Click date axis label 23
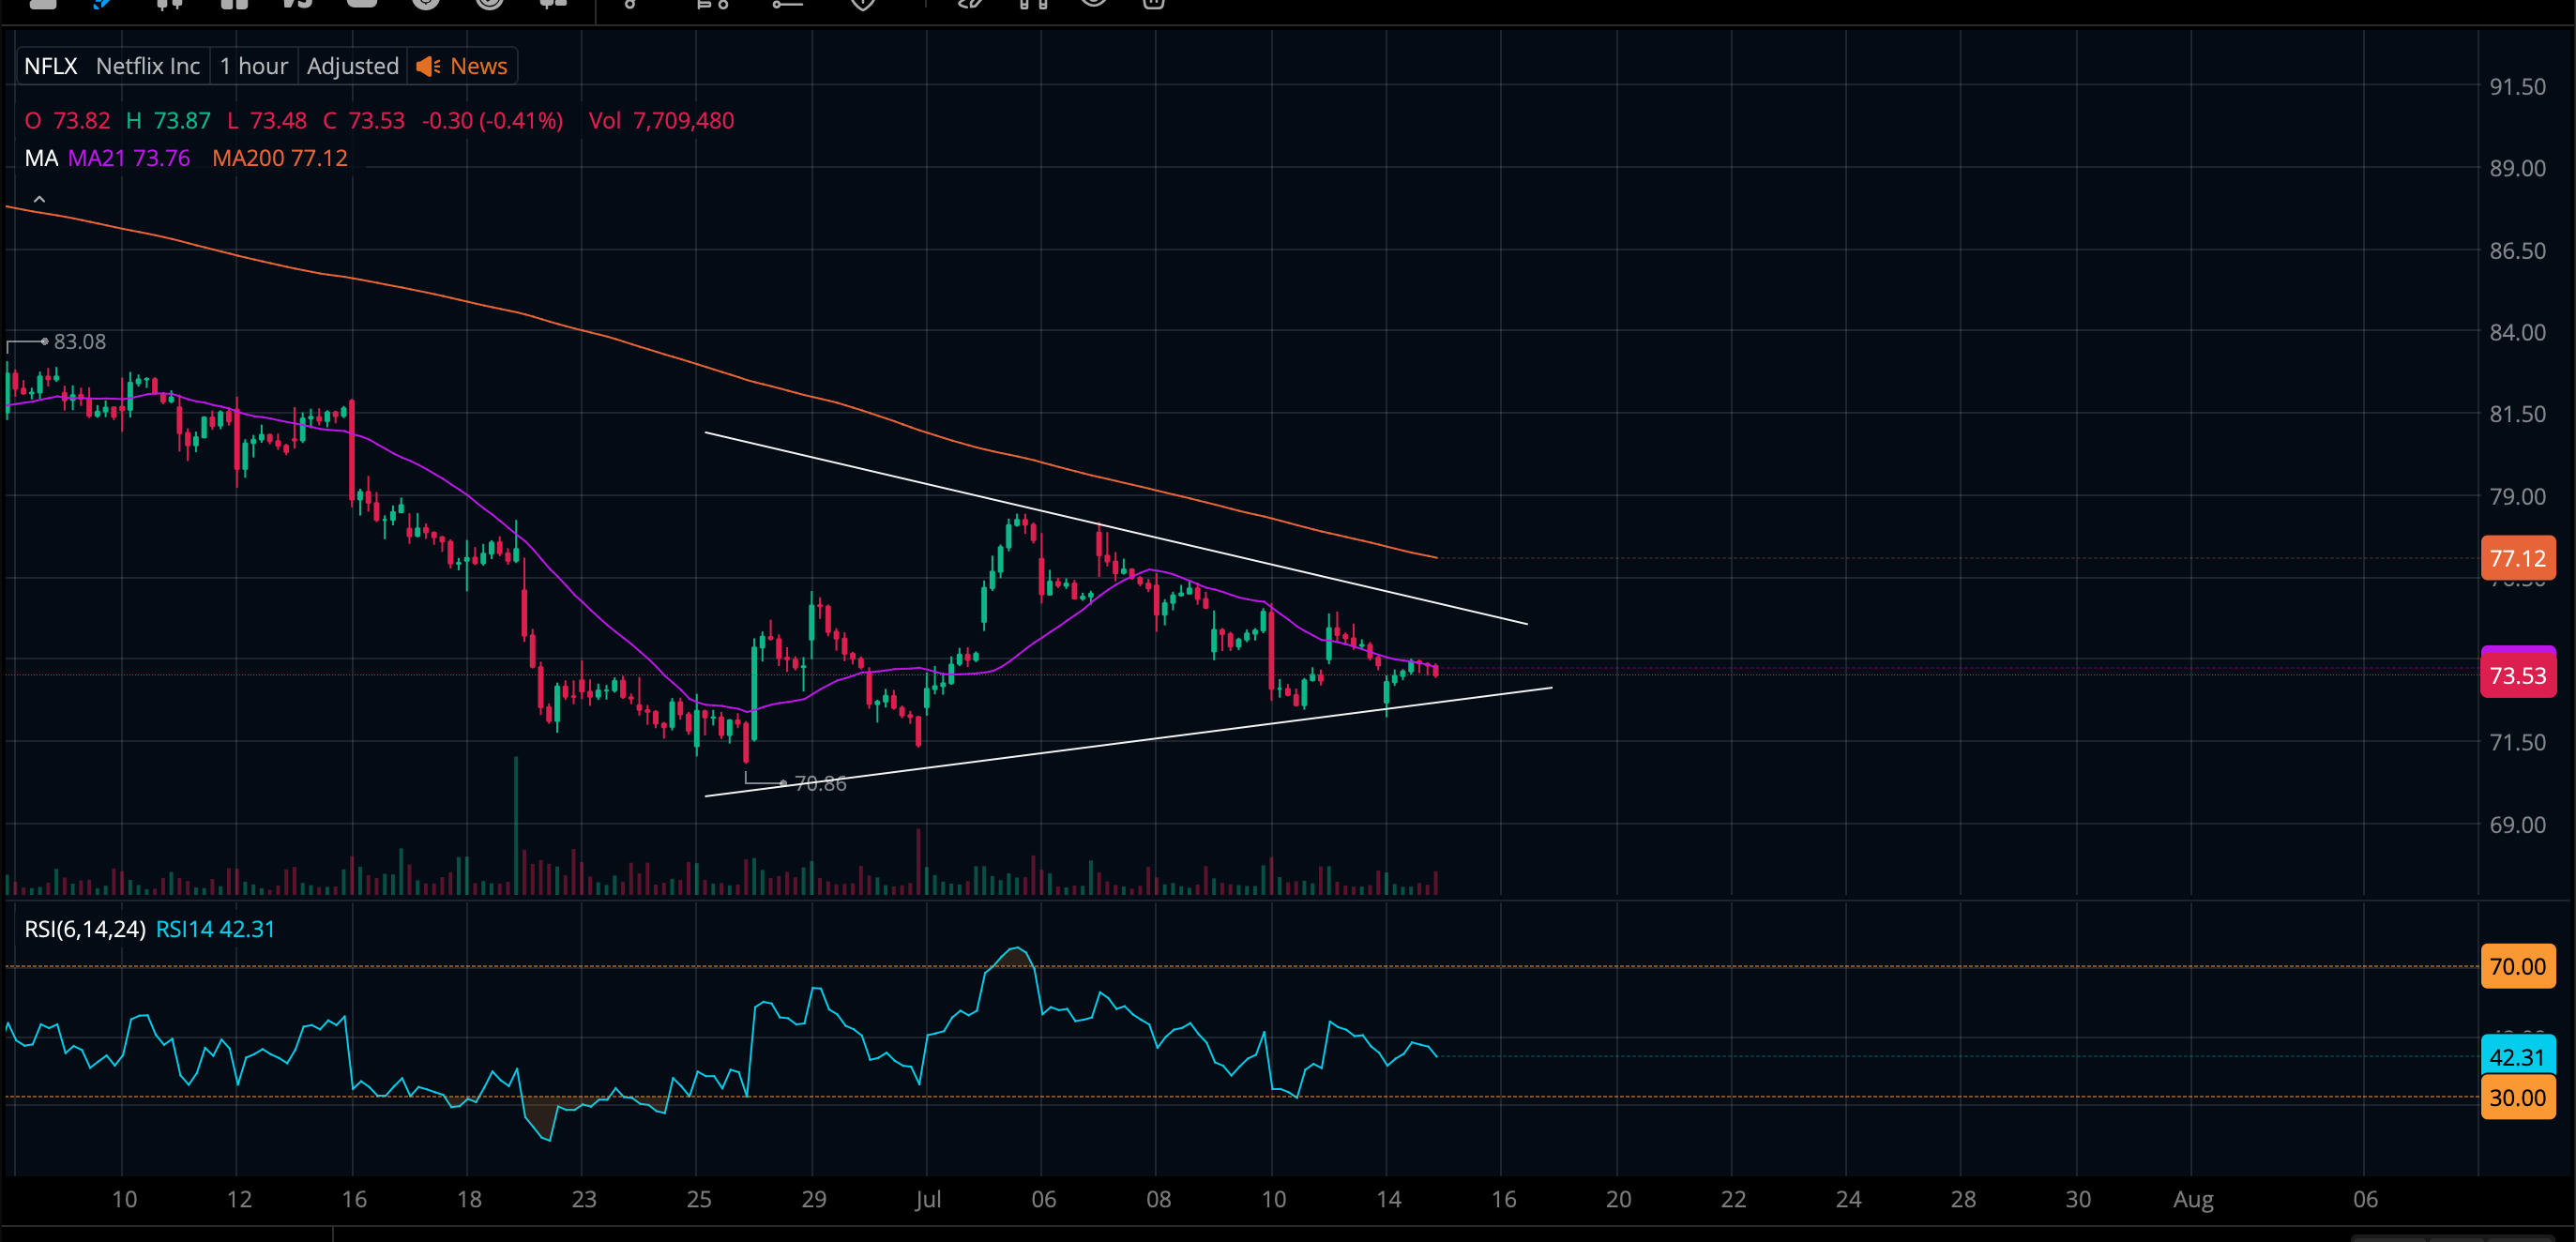This screenshot has height=1242, width=2576. (584, 1199)
